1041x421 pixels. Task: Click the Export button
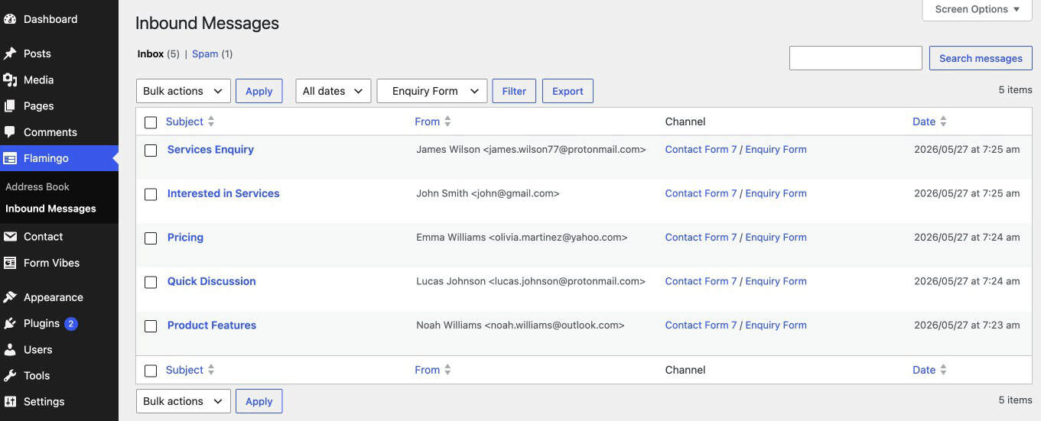coord(568,91)
